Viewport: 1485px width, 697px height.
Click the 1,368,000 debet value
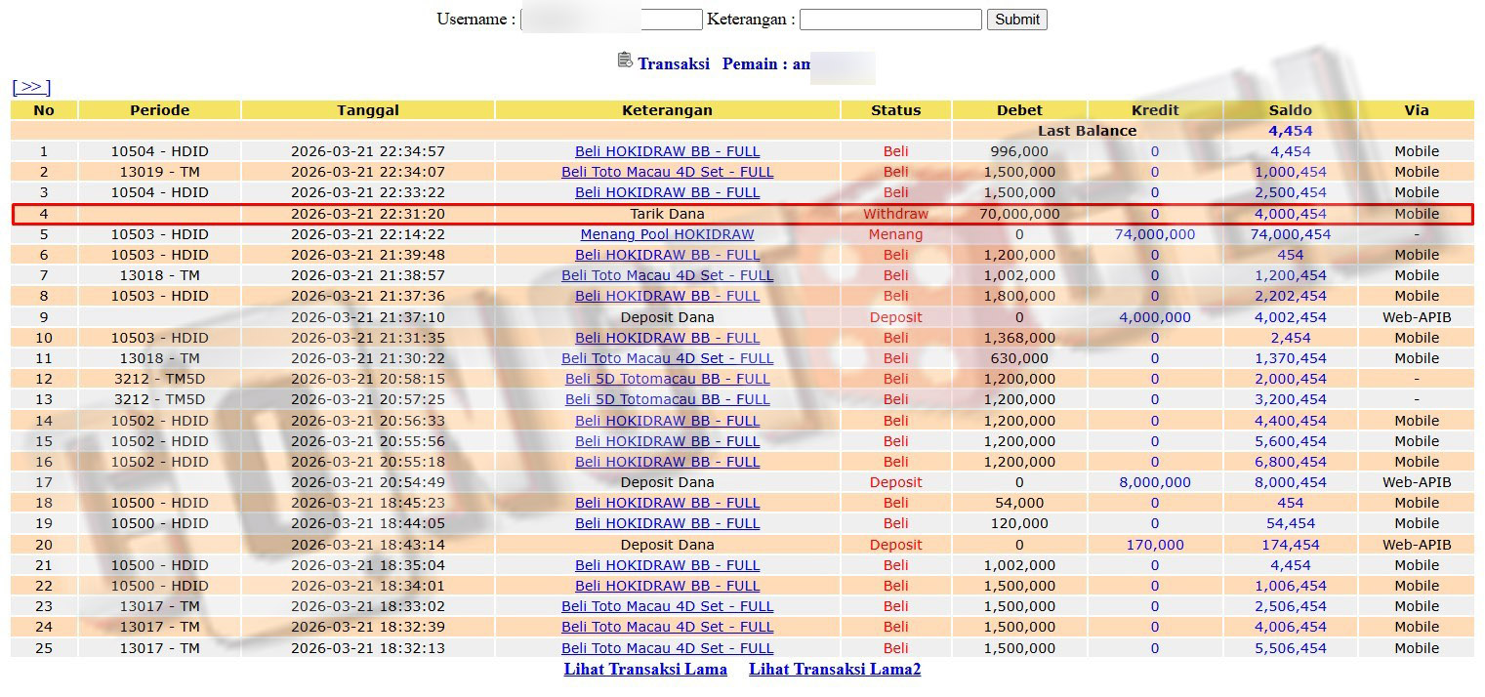(1019, 338)
